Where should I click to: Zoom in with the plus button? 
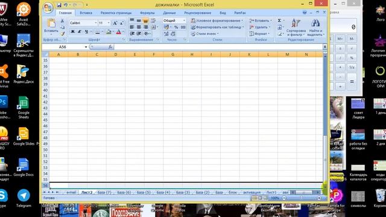(x=319, y=198)
